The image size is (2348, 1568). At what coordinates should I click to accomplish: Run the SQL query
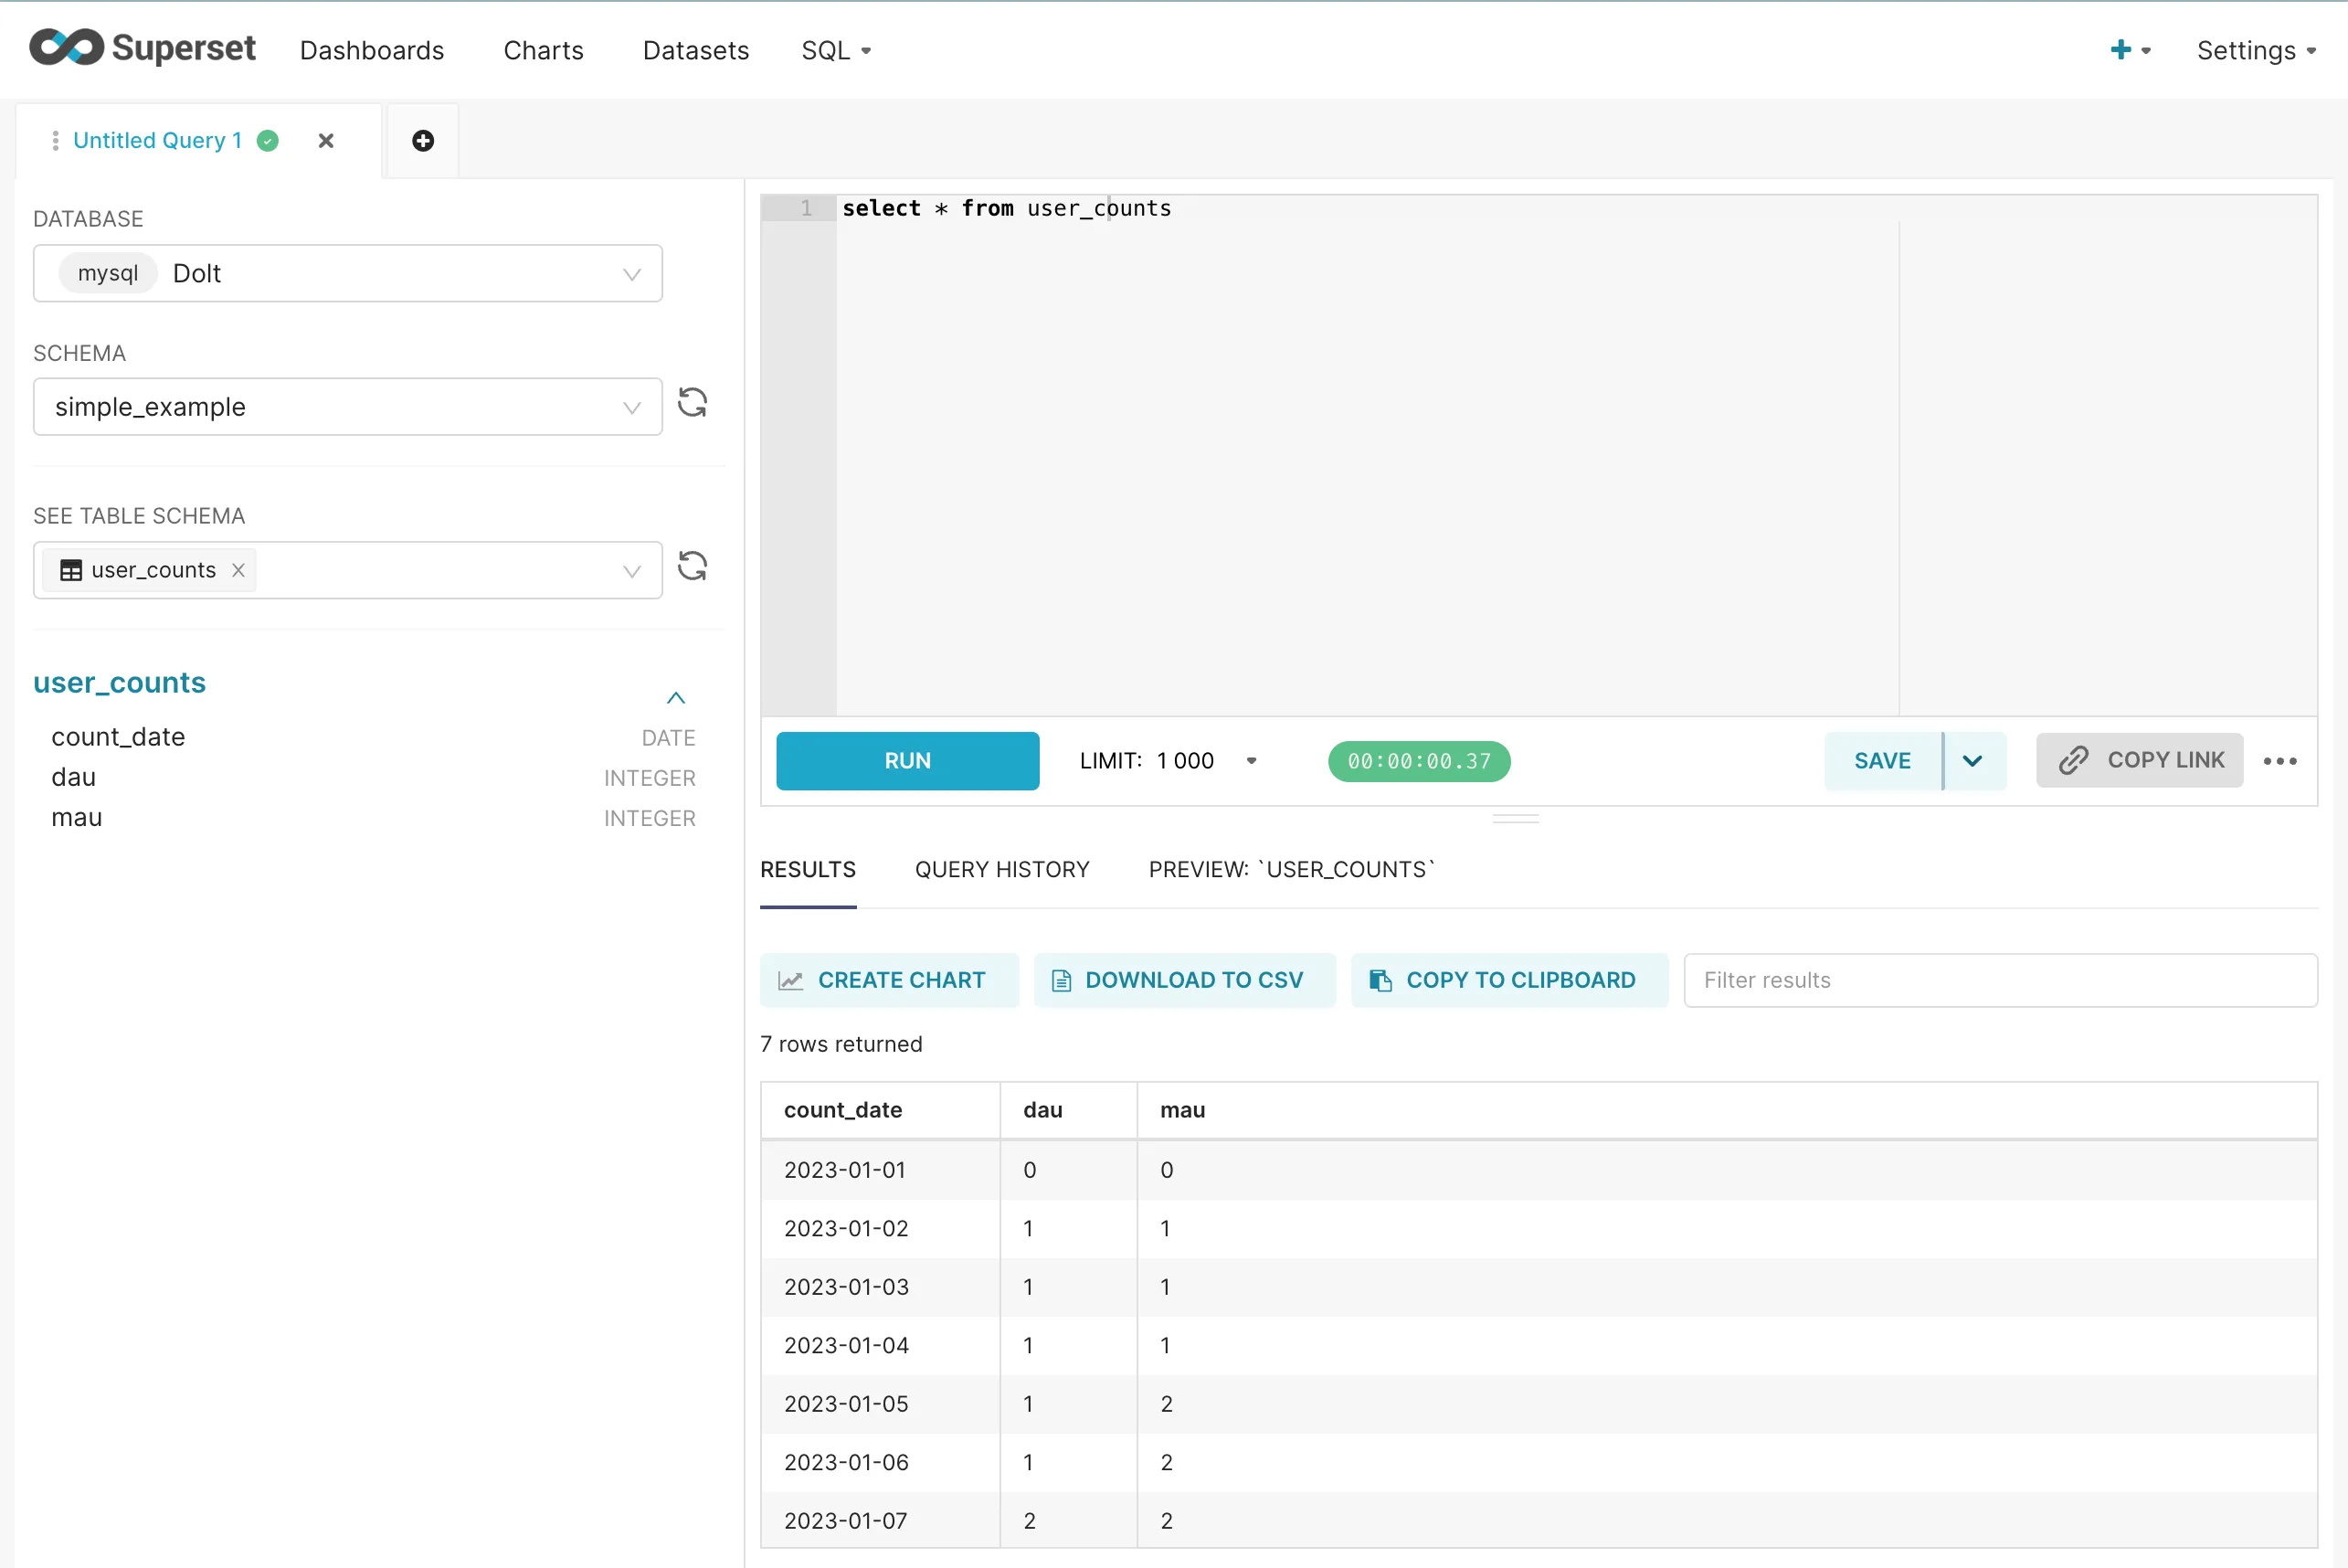pos(906,760)
